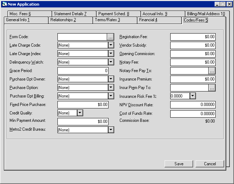Expand the Purchase Option dropdown

(111, 88)
